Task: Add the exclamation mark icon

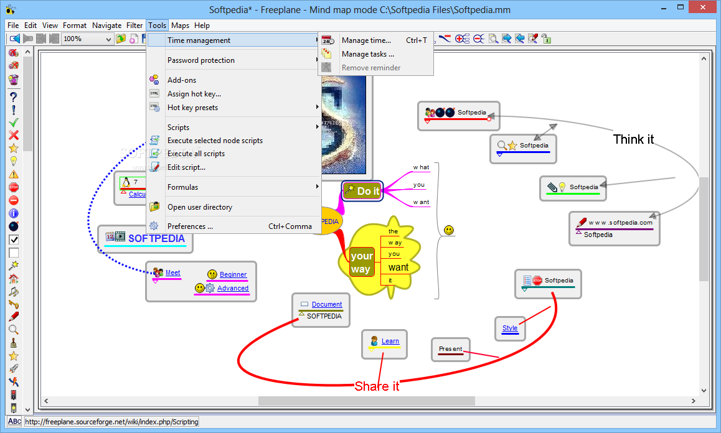Action: [14, 110]
